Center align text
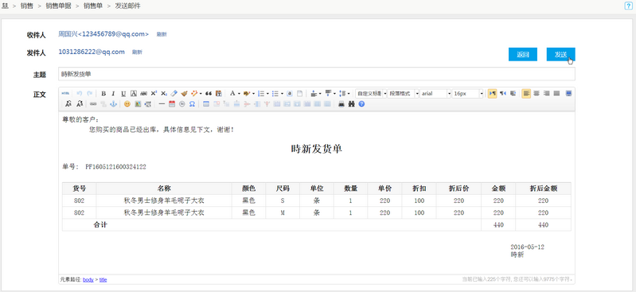This screenshot has width=636, height=292. [537, 93]
